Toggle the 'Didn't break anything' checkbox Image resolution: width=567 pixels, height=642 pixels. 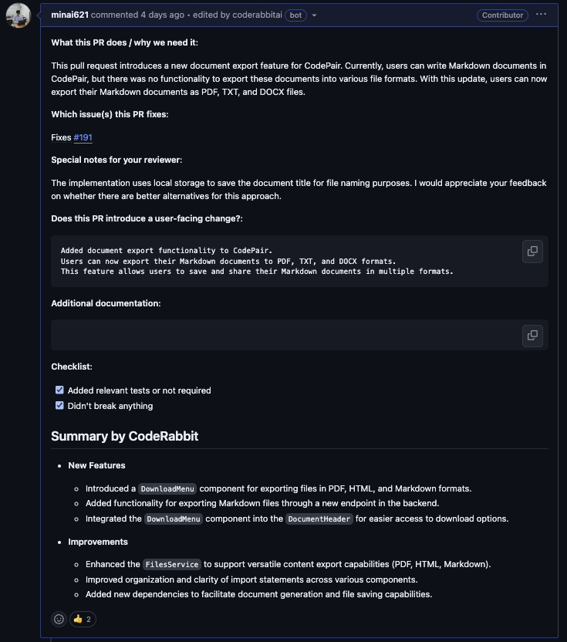pos(59,406)
